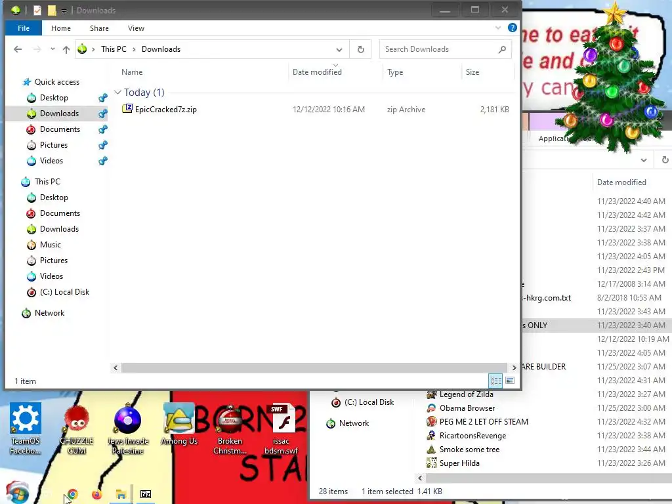Open Broken Christmas desktop shortcut
Image resolution: width=672 pixels, height=504 pixels.
point(230,429)
